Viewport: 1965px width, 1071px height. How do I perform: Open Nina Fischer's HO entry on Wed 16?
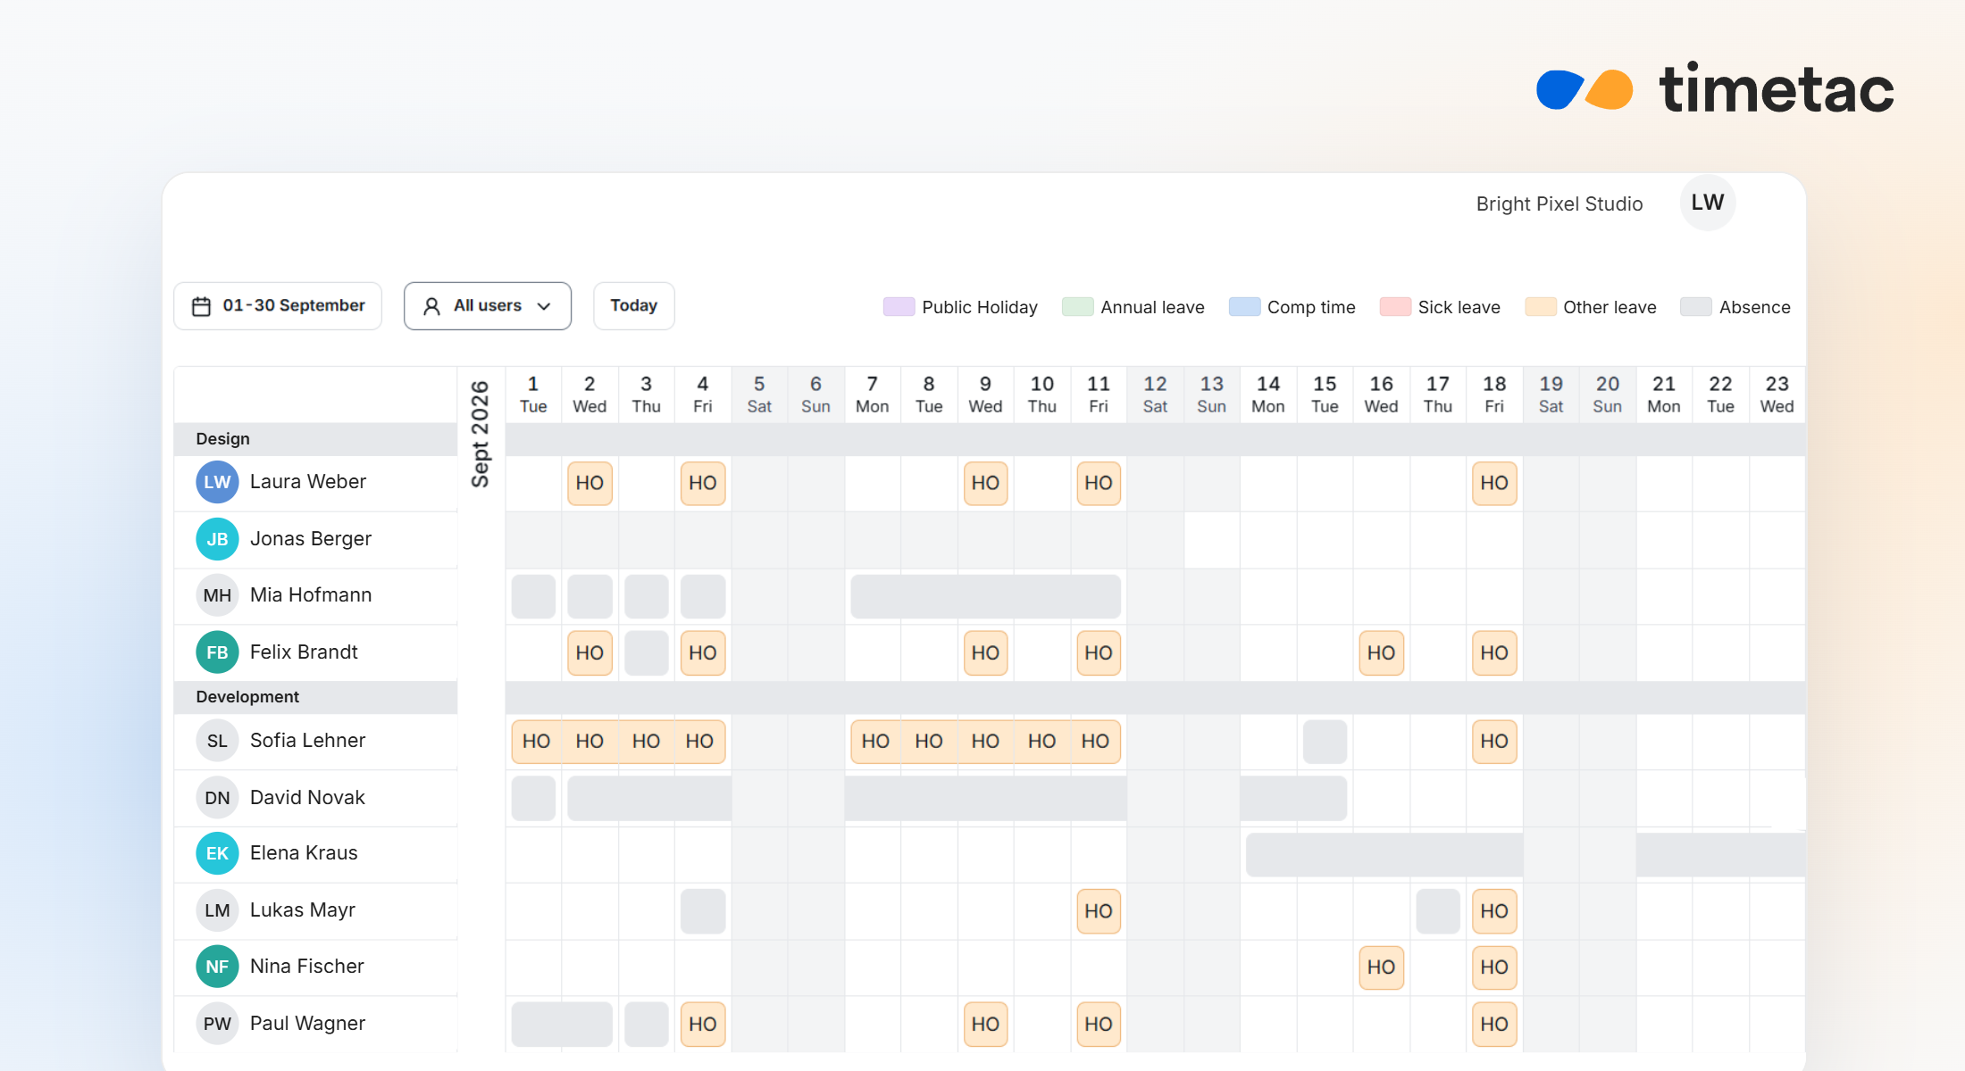[x=1381, y=967]
